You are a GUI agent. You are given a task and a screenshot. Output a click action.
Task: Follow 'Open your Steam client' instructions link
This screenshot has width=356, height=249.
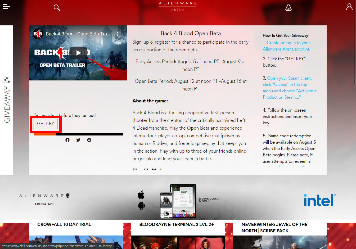(290, 88)
